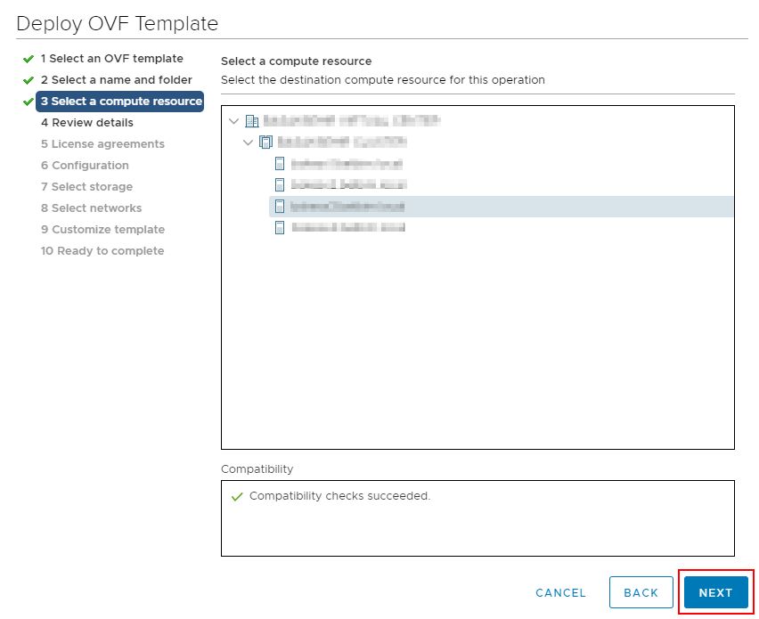Image resolution: width=759 pixels, height=619 pixels.
Task: Collapse the cluster tree node
Action: pyautogui.click(x=249, y=143)
